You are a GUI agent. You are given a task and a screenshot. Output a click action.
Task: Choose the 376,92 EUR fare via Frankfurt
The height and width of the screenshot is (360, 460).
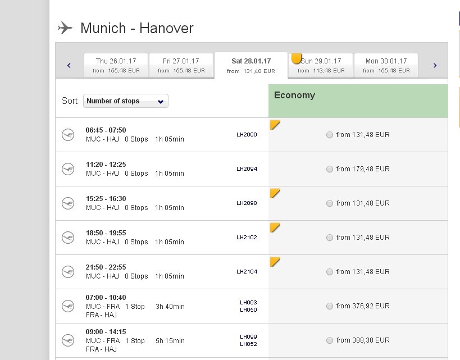pos(330,306)
